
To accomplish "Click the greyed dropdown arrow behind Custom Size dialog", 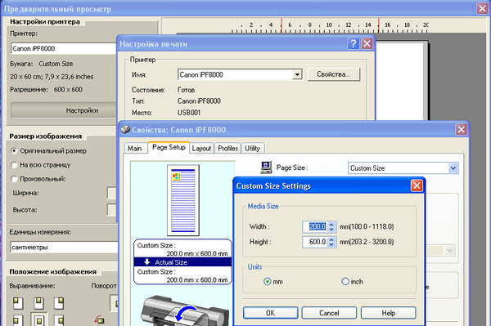I will [450, 250].
